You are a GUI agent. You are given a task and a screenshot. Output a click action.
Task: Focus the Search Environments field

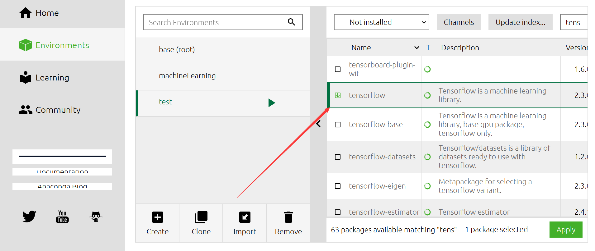[223, 22]
